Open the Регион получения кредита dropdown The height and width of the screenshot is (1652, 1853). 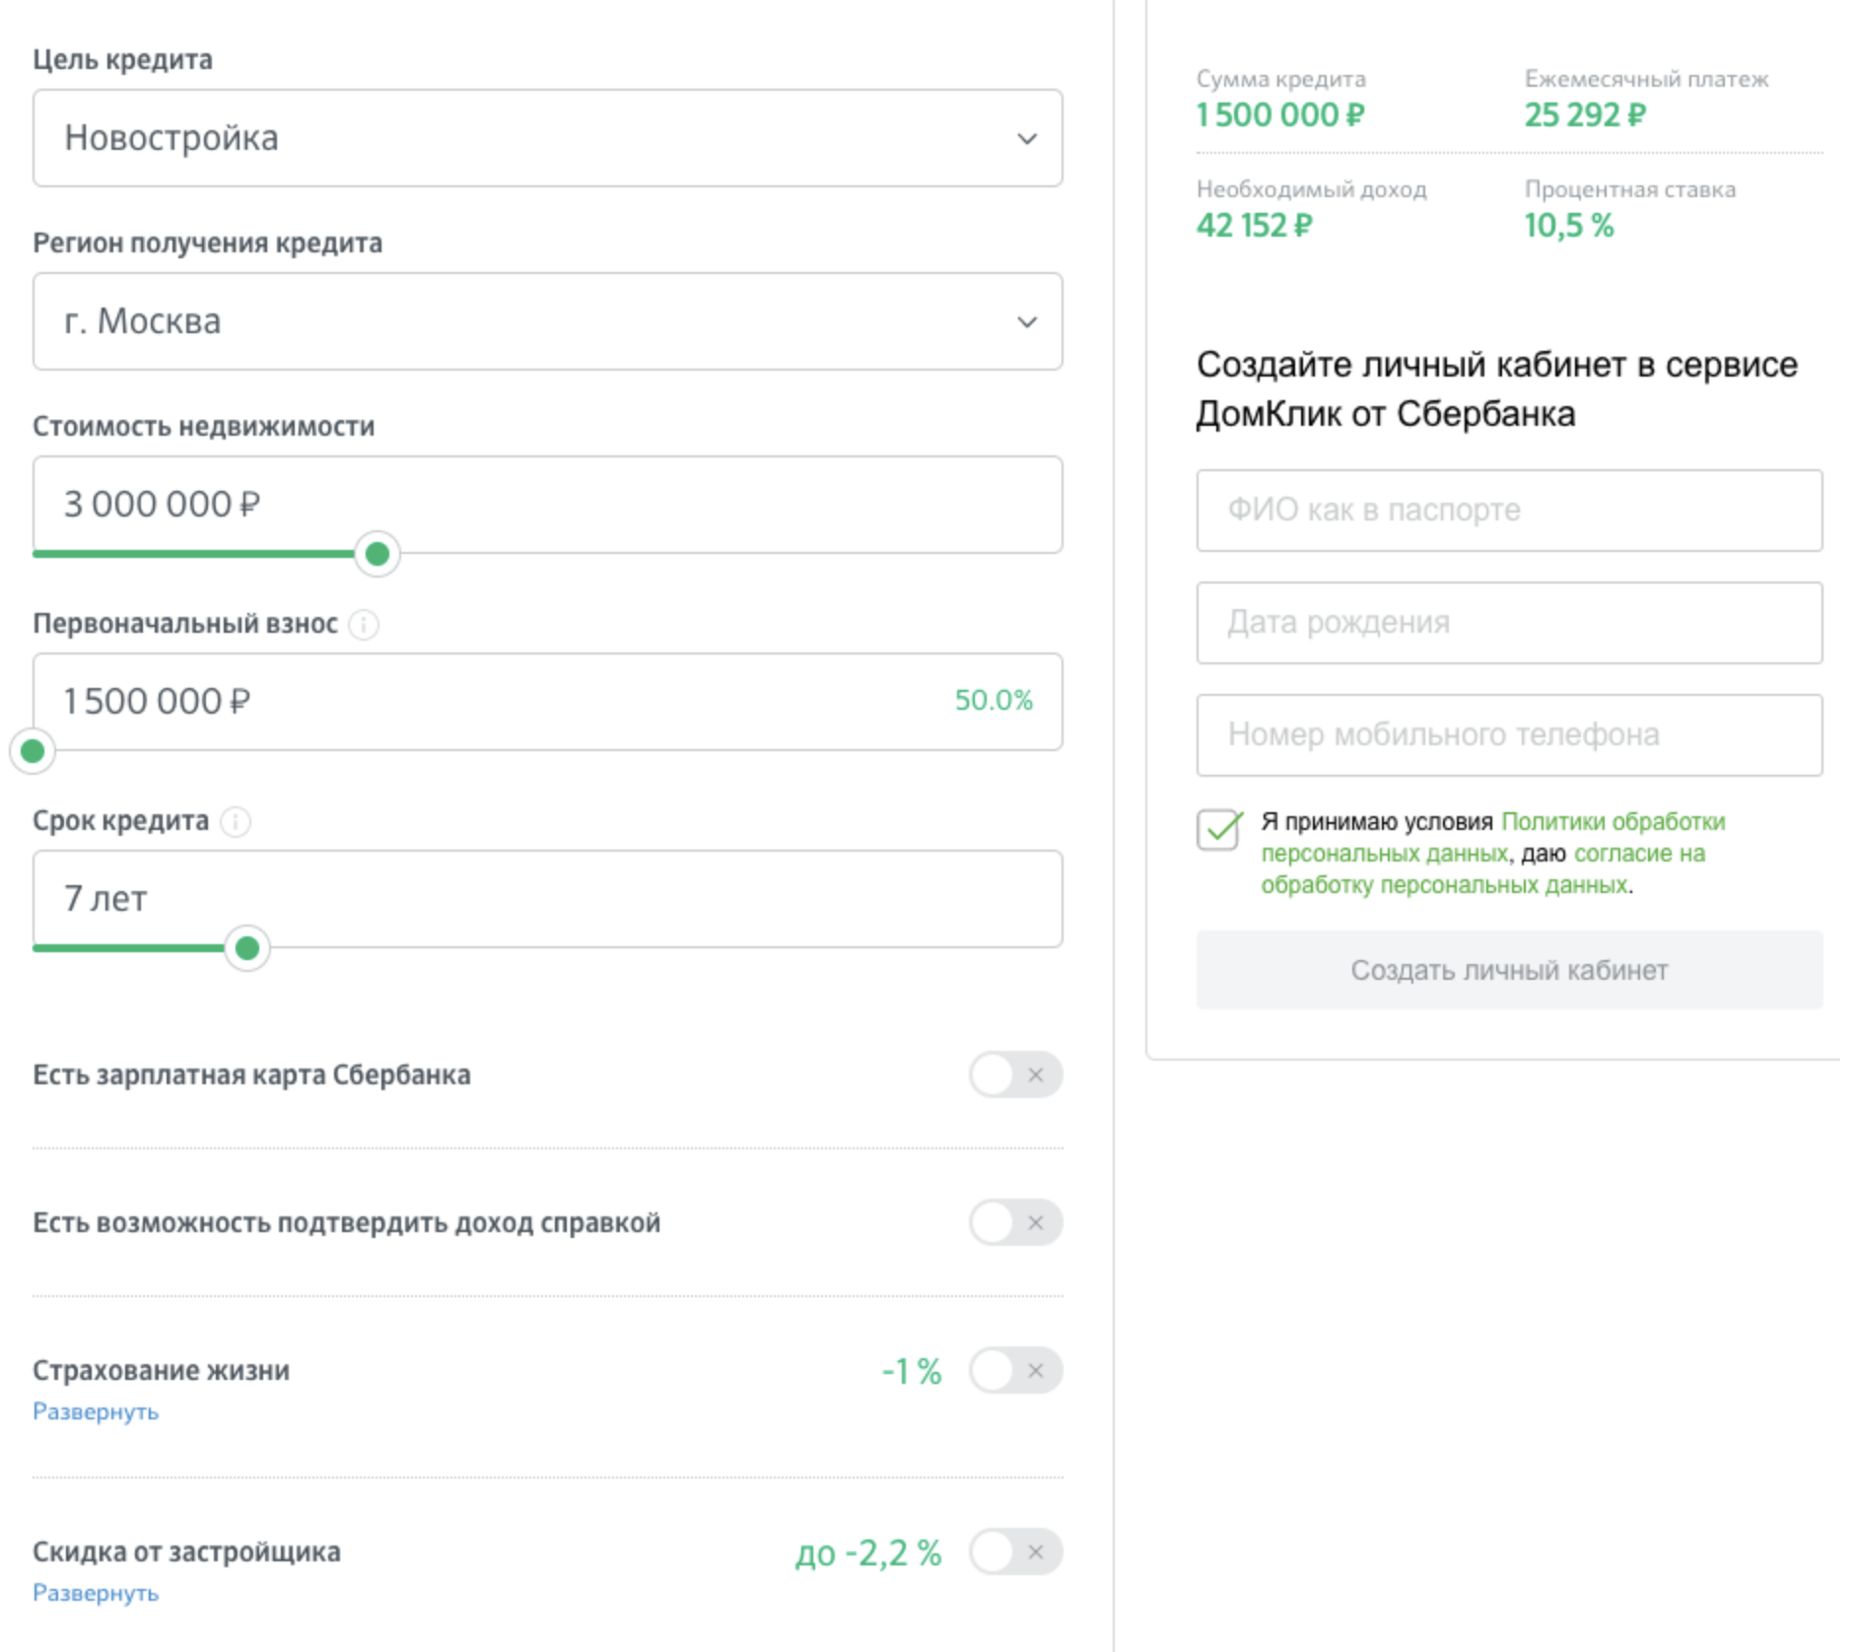click(x=547, y=321)
